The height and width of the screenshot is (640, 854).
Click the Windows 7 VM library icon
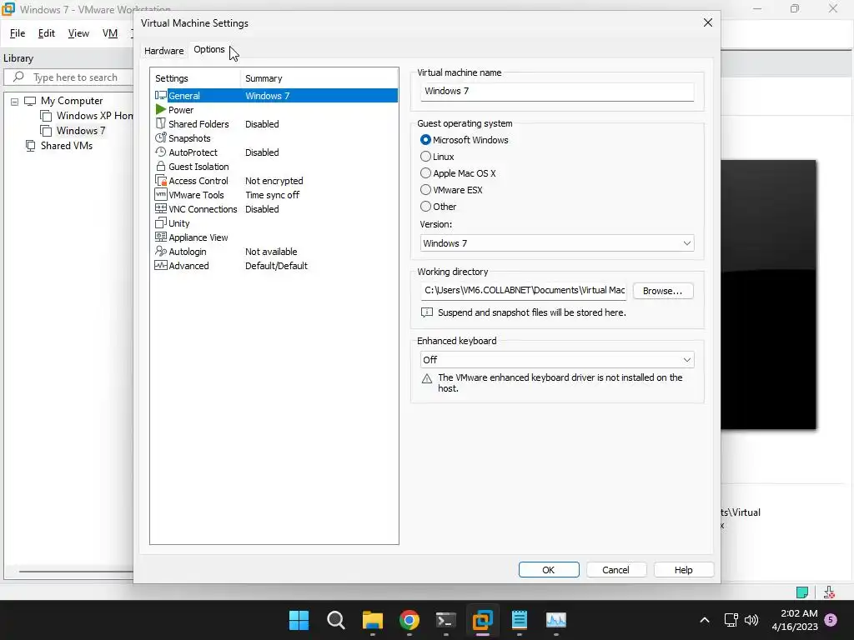click(x=47, y=131)
